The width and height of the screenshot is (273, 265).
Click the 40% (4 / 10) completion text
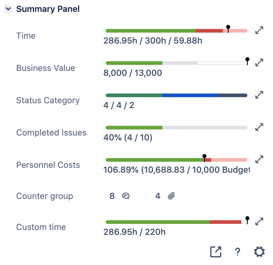point(128,138)
